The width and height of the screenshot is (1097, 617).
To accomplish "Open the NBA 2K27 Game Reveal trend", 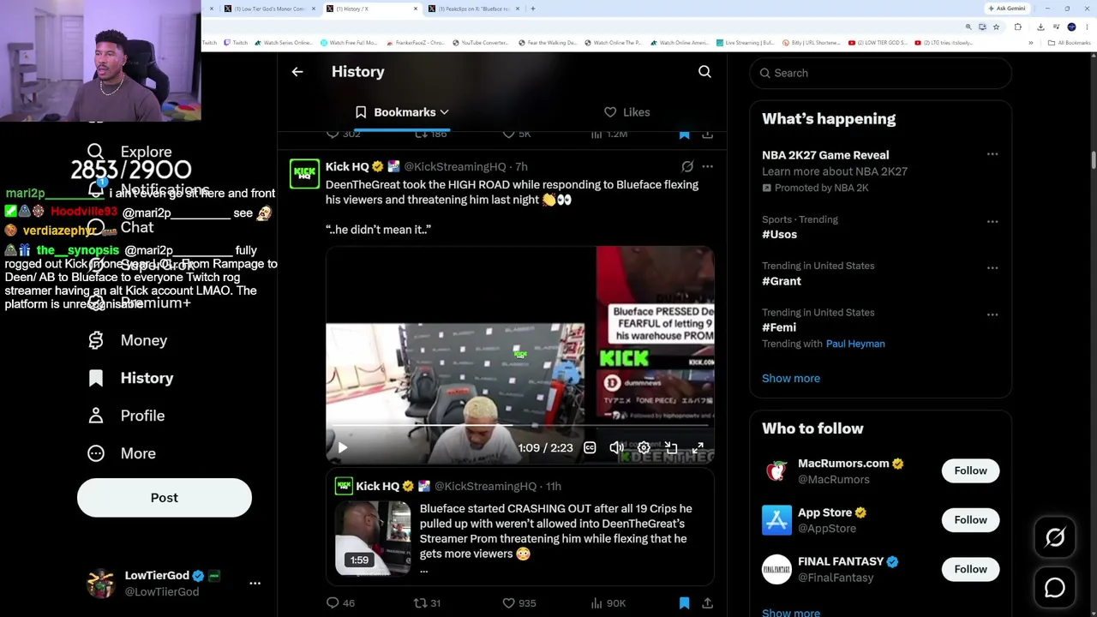I will pos(825,155).
